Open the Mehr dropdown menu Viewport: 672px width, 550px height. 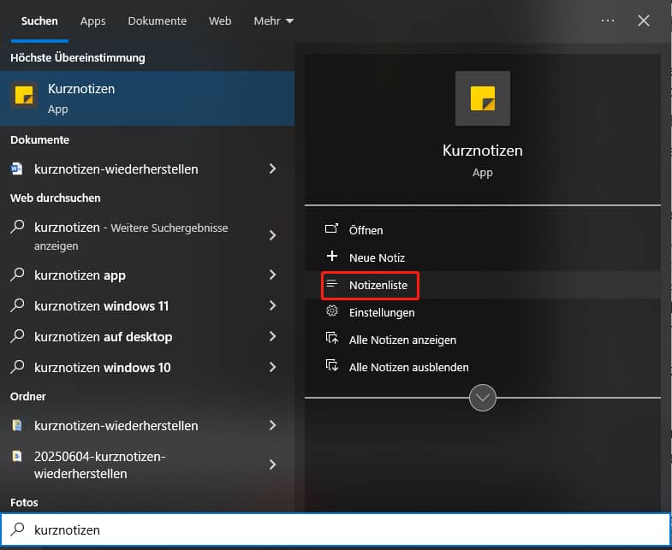point(273,21)
